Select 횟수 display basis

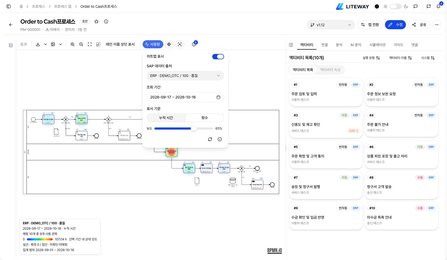click(205, 118)
